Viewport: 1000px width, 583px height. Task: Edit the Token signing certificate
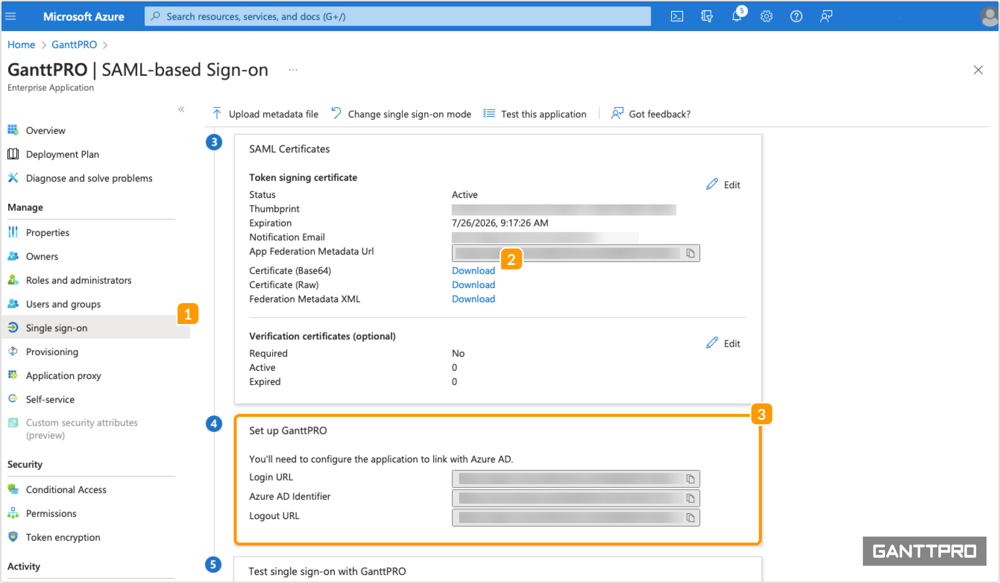[723, 184]
